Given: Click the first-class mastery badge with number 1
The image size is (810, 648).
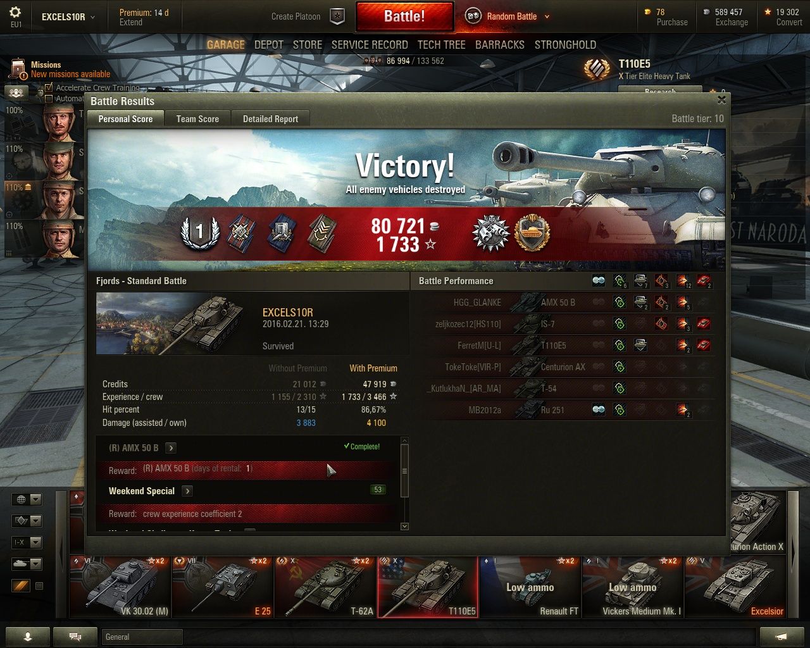Looking at the screenshot, I should click(x=200, y=232).
